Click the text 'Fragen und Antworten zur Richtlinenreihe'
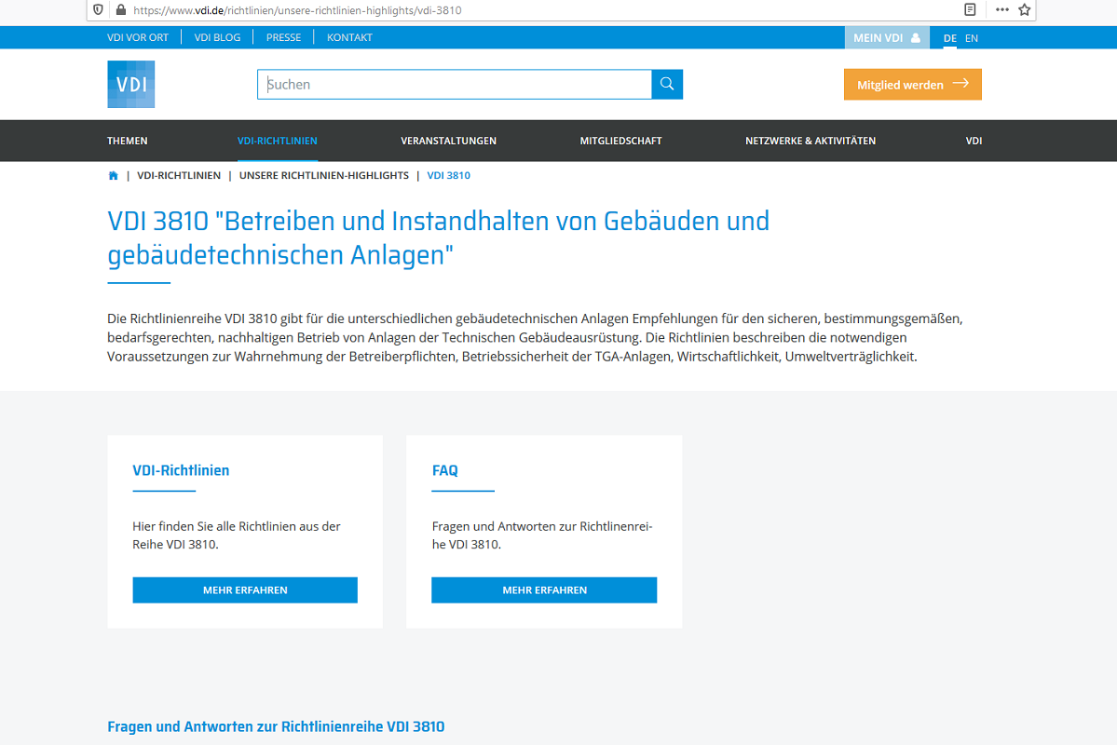The height and width of the screenshot is (745, 1117). (x=542, y=535)
